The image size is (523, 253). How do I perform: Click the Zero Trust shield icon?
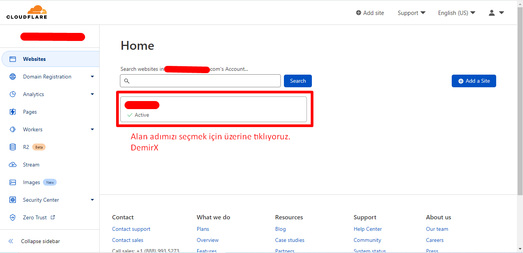(13, 217)
